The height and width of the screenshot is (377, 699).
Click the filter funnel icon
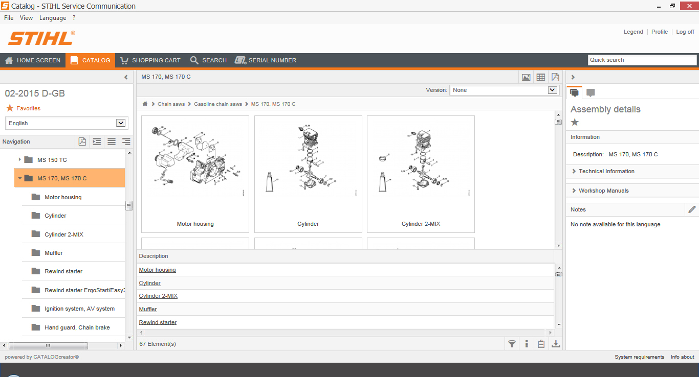click(x=512, y=344)
